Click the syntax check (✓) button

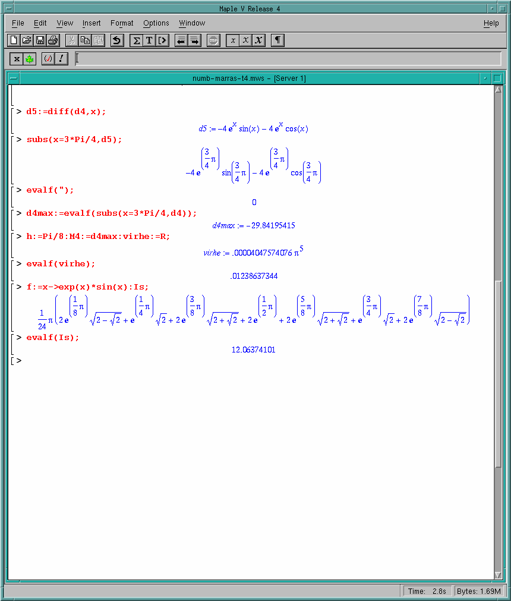click(48, 59)
